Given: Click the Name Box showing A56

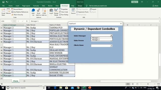Looking at the screenshot, I should point(6,21).
